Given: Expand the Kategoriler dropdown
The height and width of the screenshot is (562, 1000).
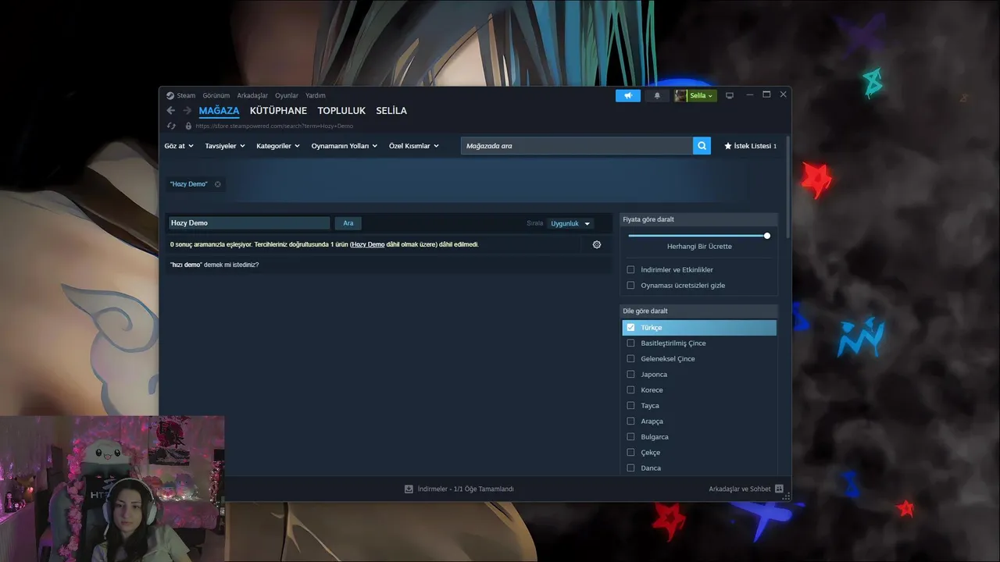Looking at the screenshot, I should coord(278,146).
